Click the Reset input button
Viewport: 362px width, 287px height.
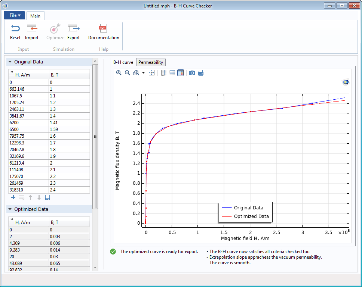[15, 32]
